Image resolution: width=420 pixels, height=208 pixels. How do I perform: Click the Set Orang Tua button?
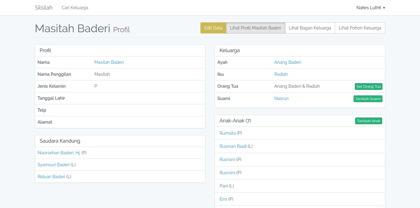coord(368,87)
